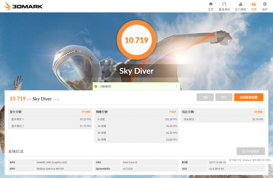Click 48 线程 row 43.30 FPS
The width and height of the screenshot is (273, 178).
[x=136, y=133]
